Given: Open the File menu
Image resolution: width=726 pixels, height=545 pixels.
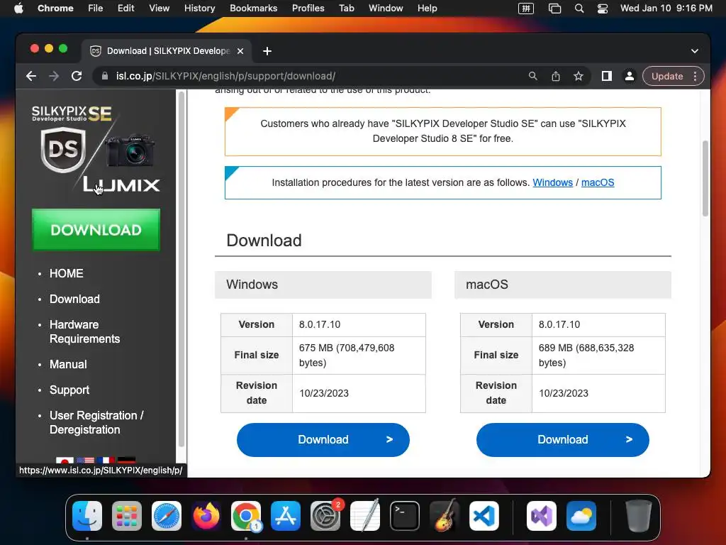Looking at the screenshot, I should click(96, 9).
